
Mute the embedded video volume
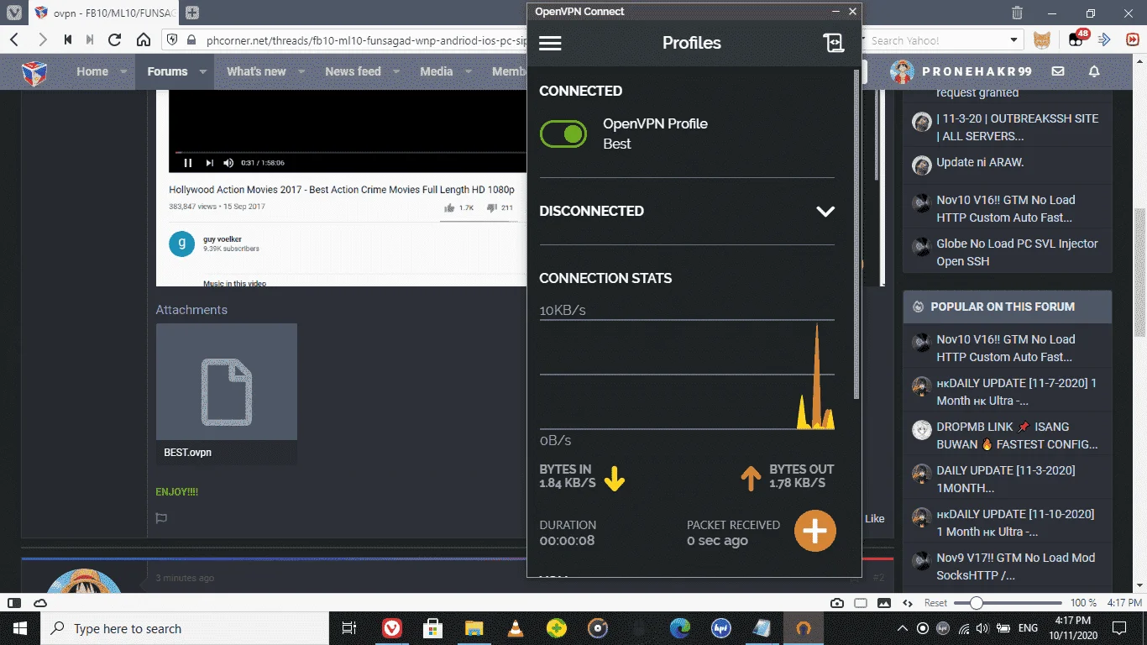tap(228, 163)
